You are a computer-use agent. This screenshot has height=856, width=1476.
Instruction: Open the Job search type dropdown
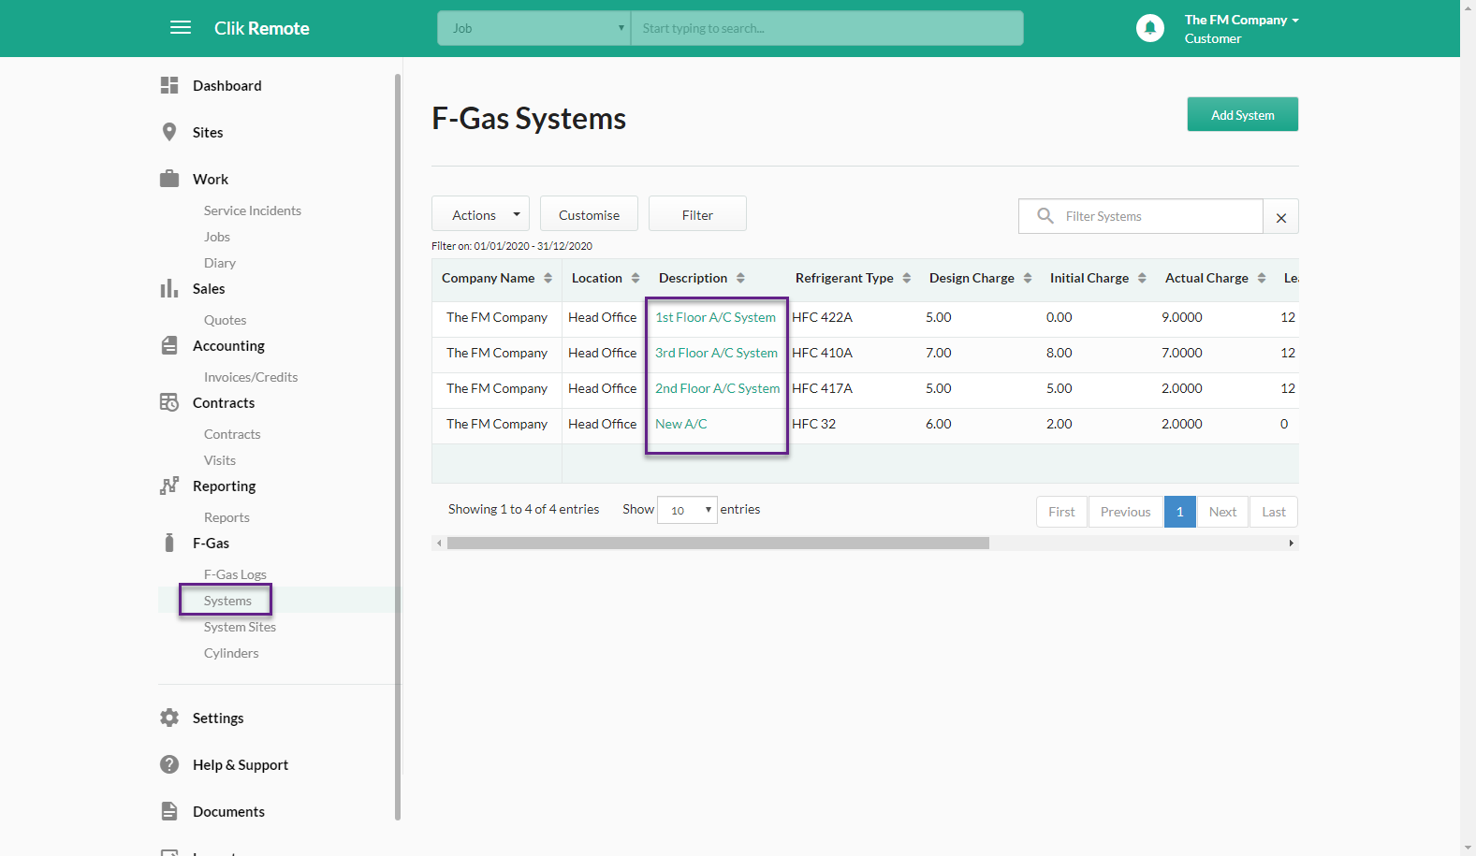click(x=534, y=28)
